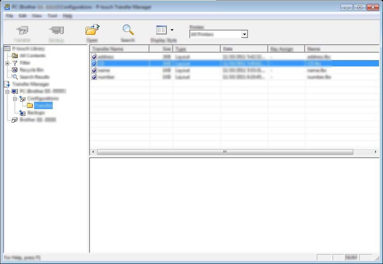Image resolution: width=383 pixels, height=264 pixels.
Task: Select the All Contents tree label
Action: [32, 56]
